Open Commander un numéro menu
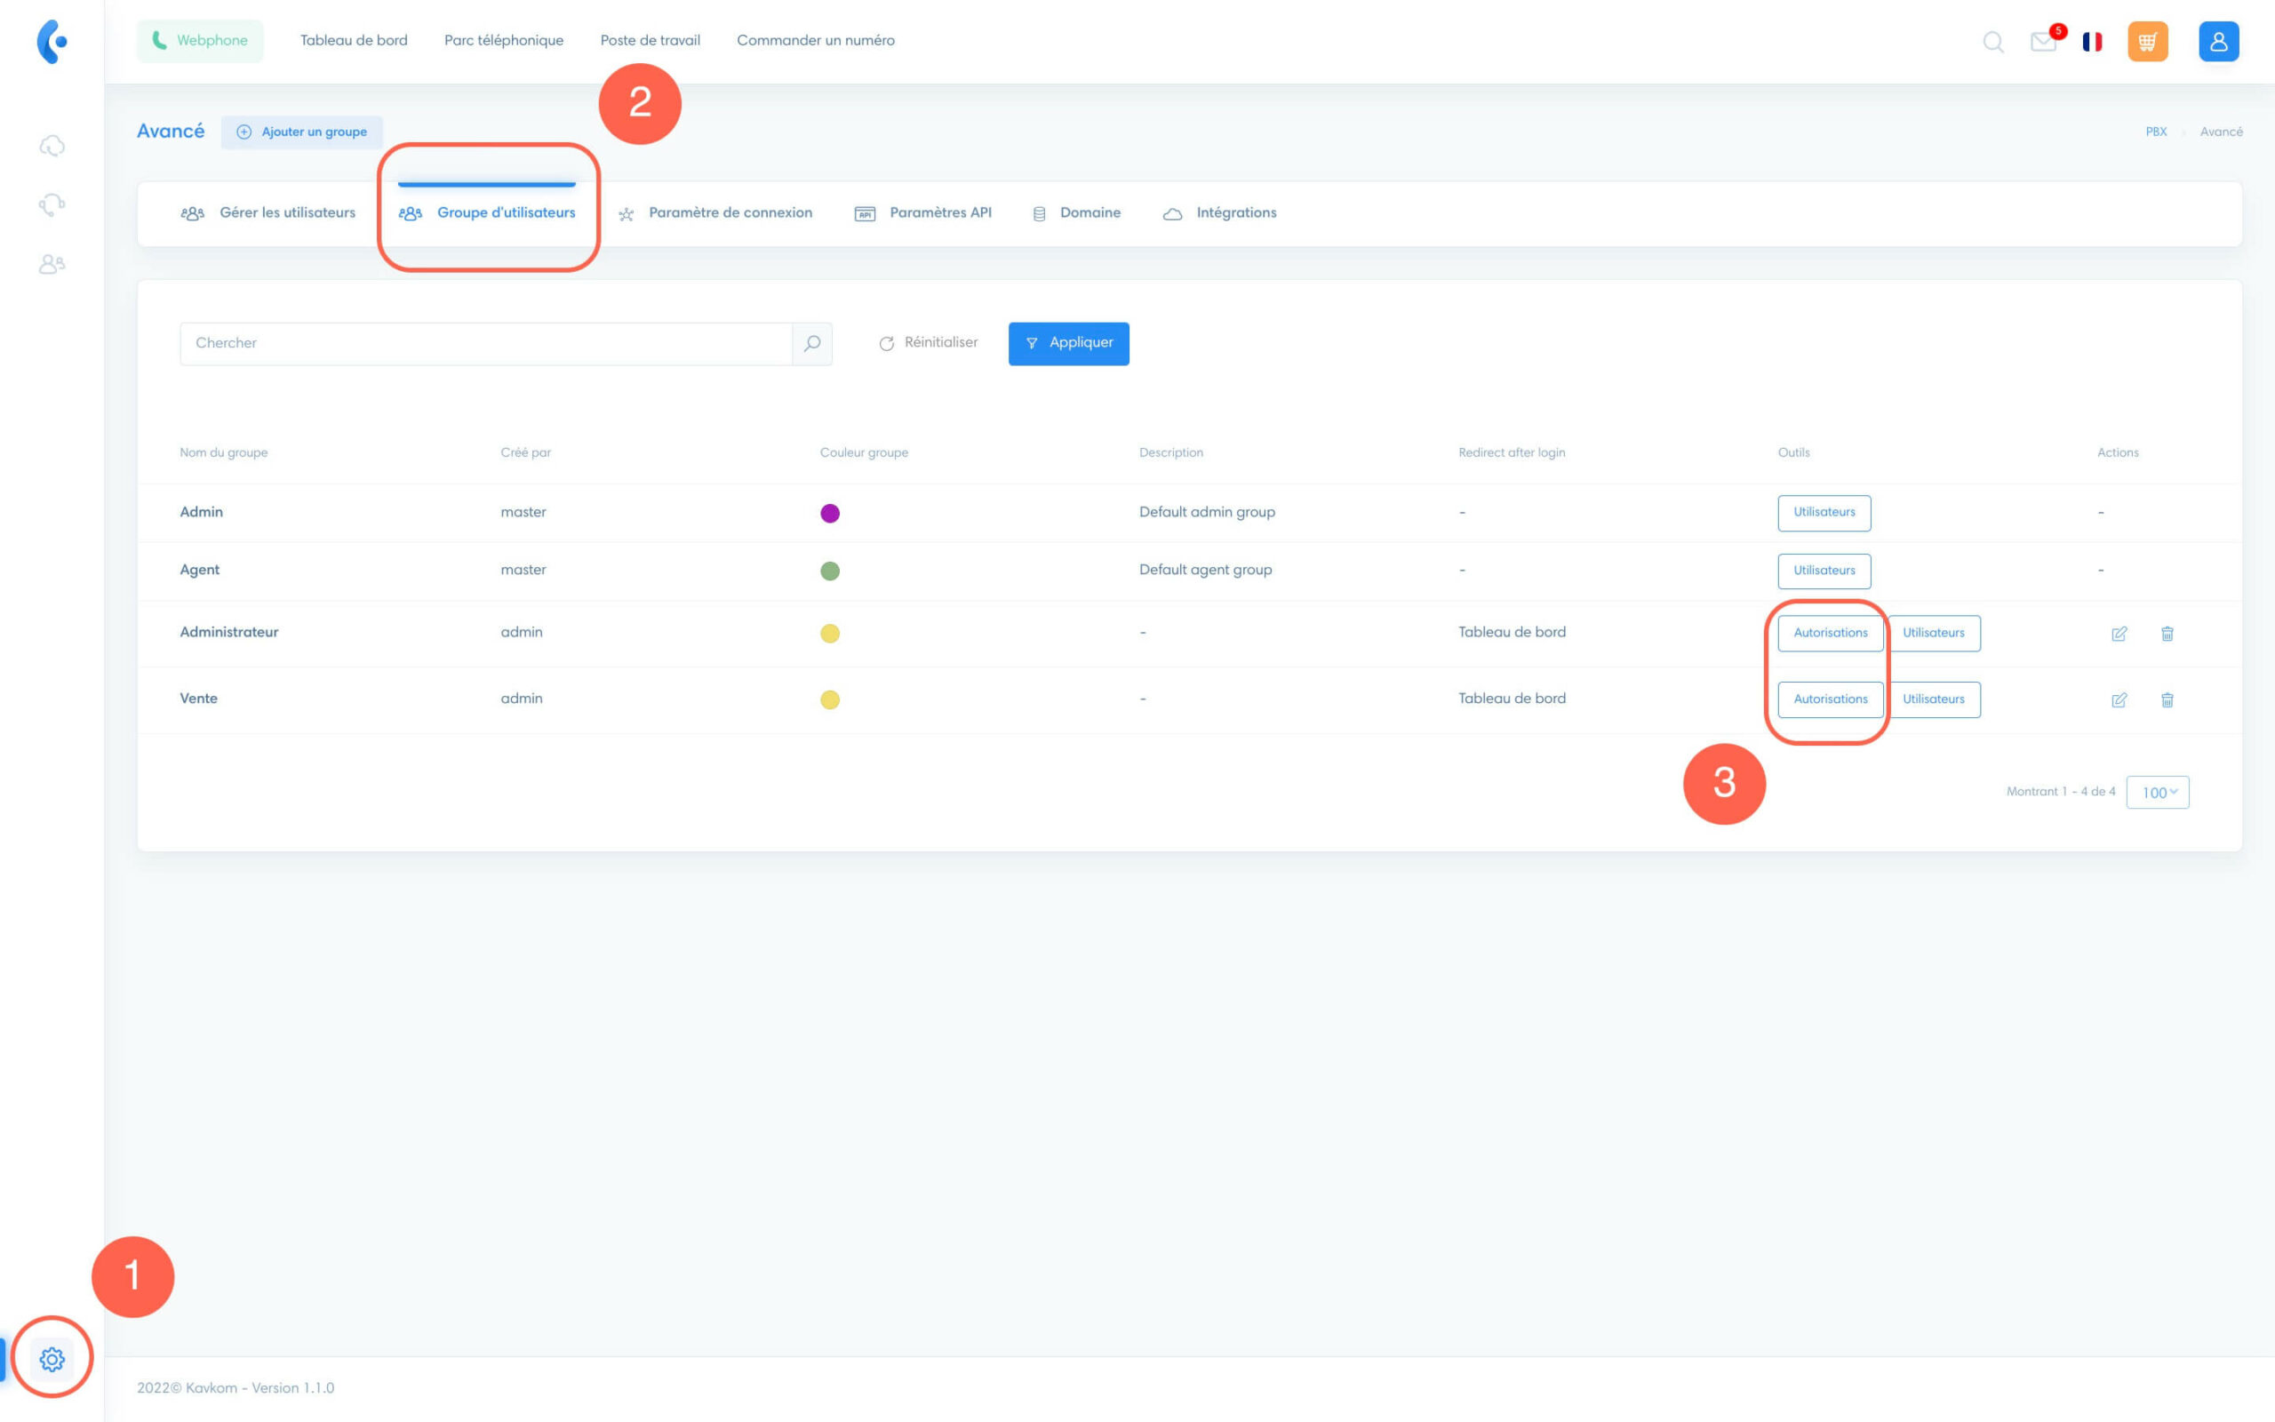 (816, 41)
